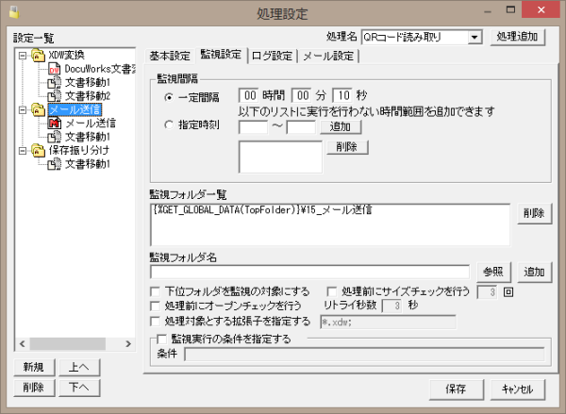Click the 時間 hours input field
The width and height of the screenshot is (566, 414).
coord(249,95)
